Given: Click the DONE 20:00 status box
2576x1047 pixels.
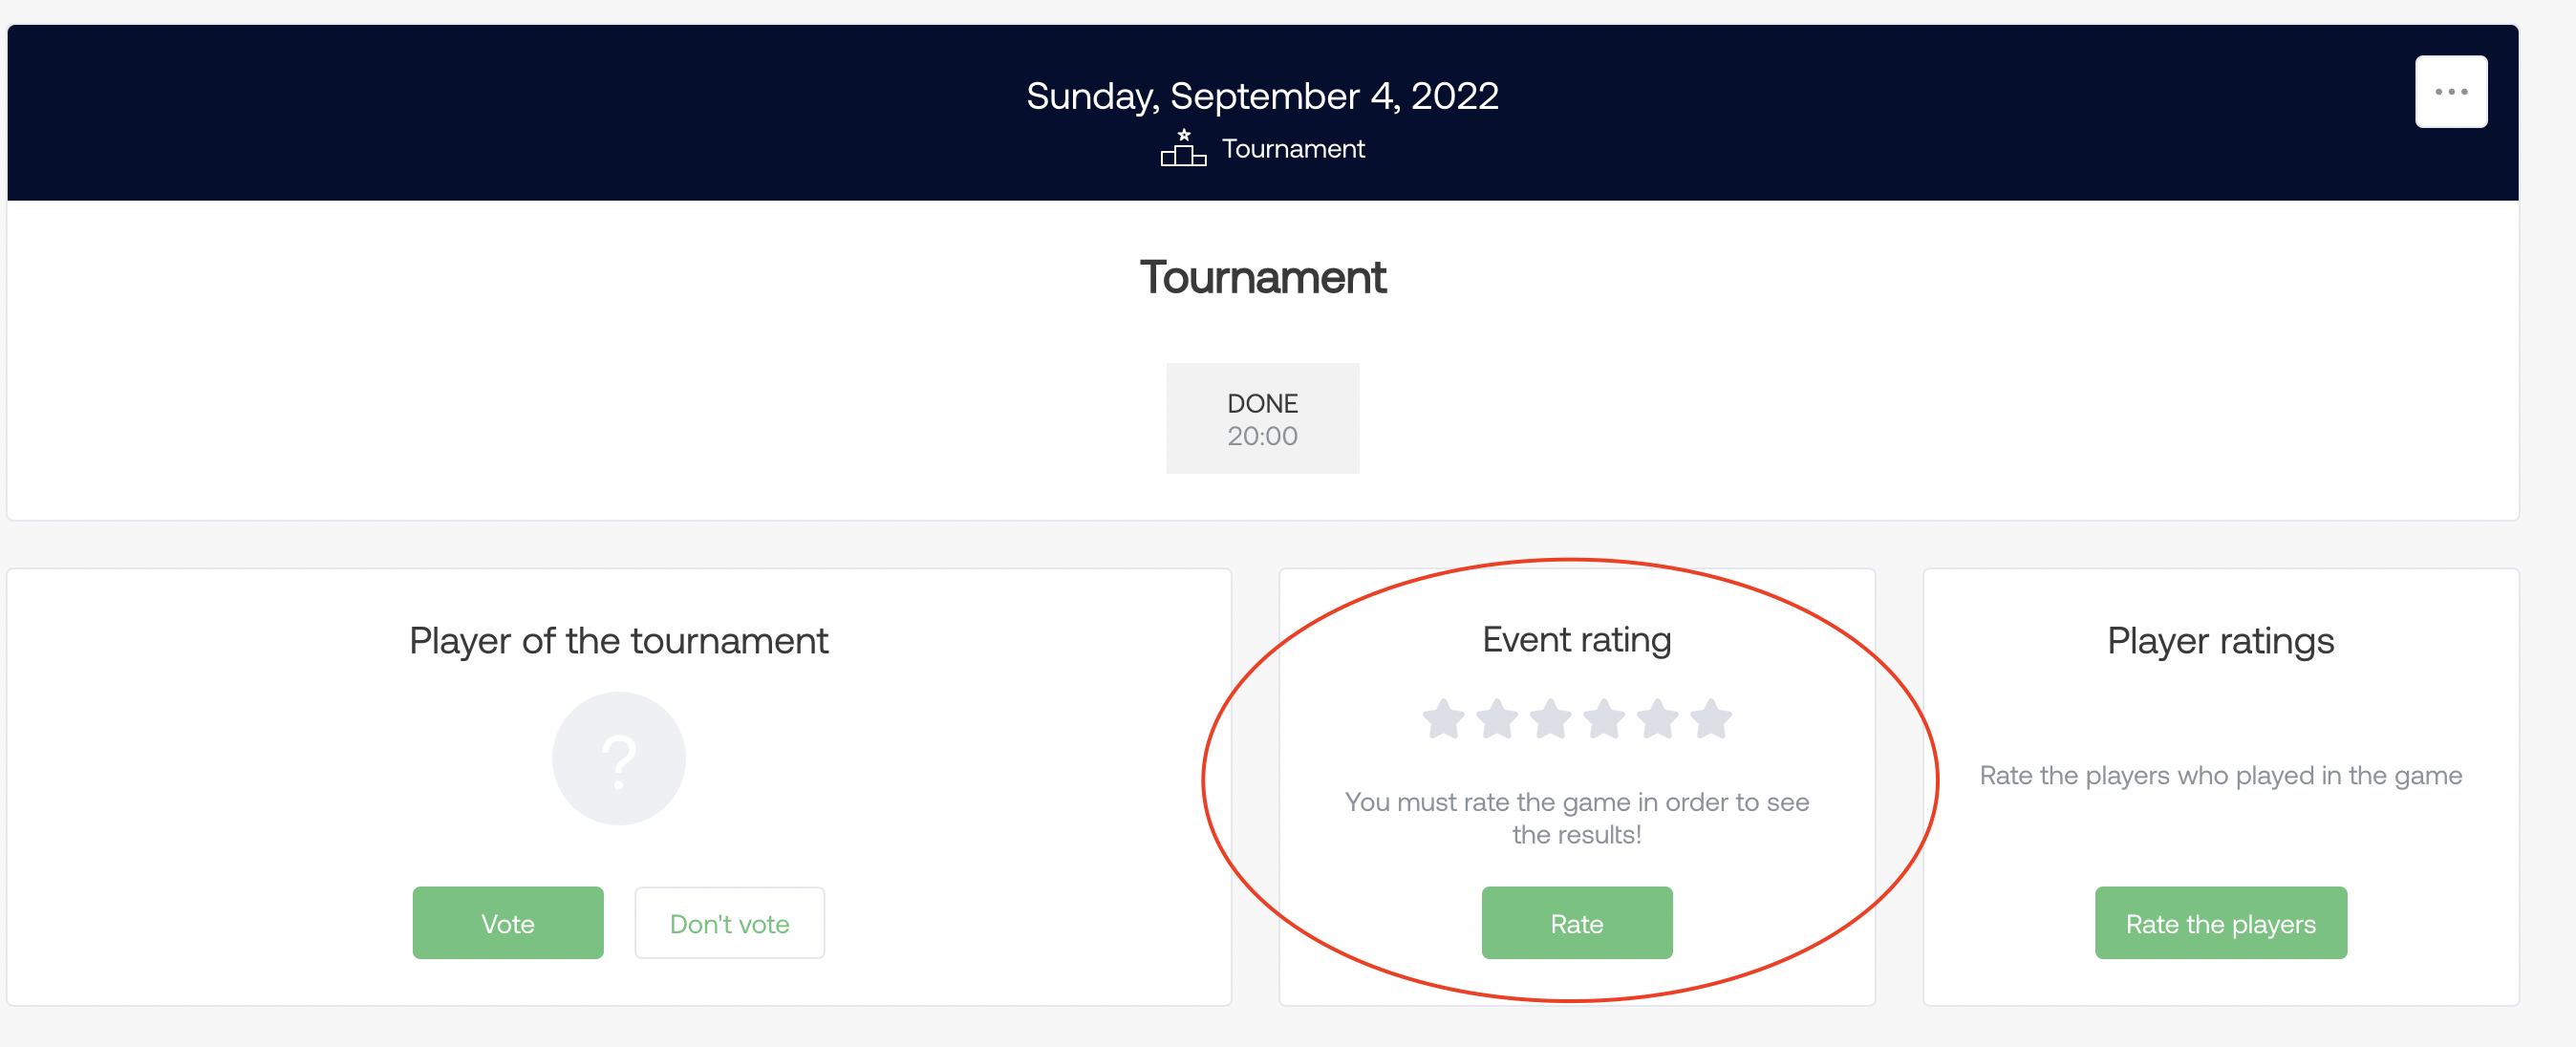Looking at the screenshot, I should 1262,418.
